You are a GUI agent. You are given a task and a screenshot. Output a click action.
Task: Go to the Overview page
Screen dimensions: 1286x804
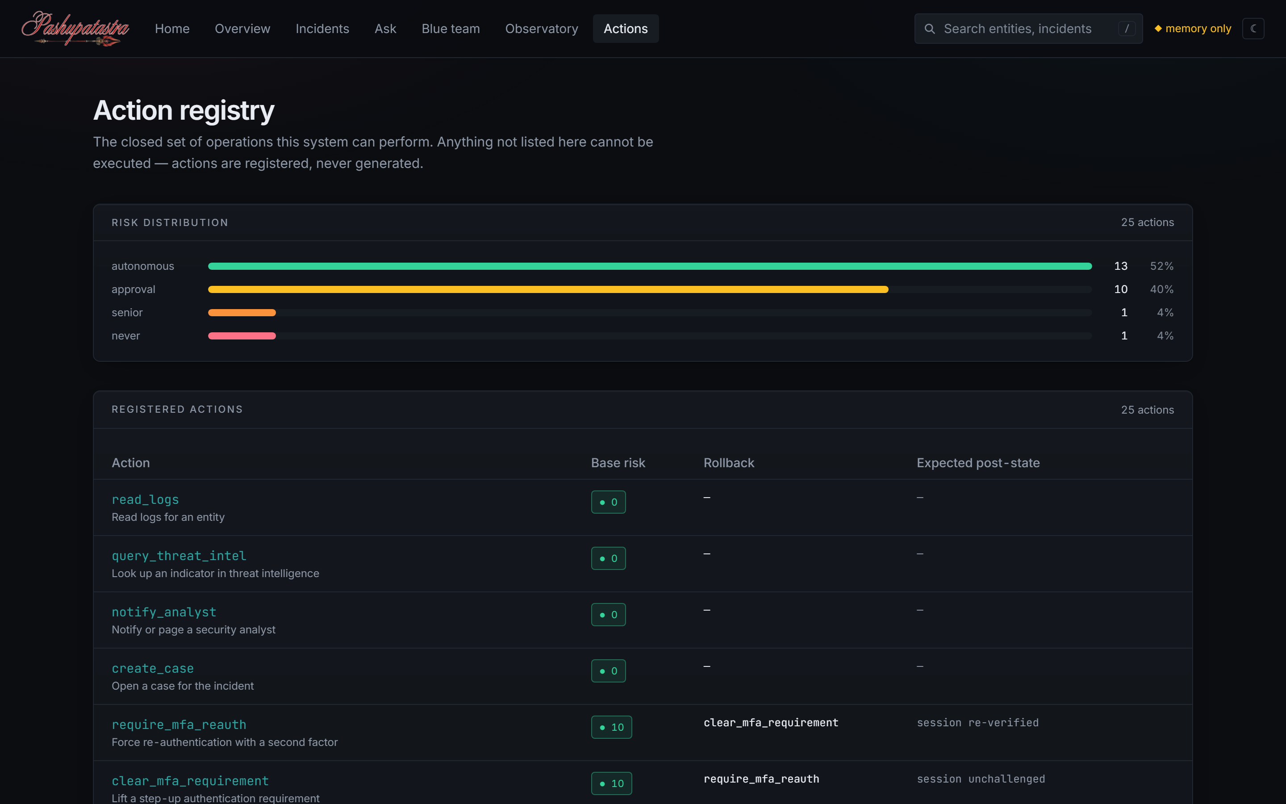pyautogui.click(x=242, y=29)
